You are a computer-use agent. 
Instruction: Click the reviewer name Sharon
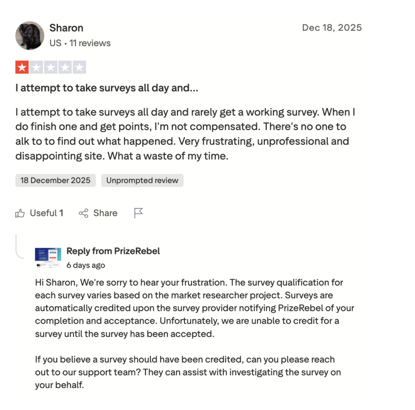pyautogui.click(x=66, y=28)
